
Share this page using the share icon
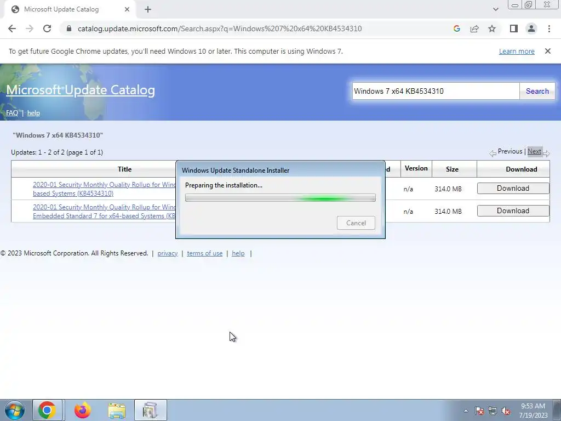474,29
